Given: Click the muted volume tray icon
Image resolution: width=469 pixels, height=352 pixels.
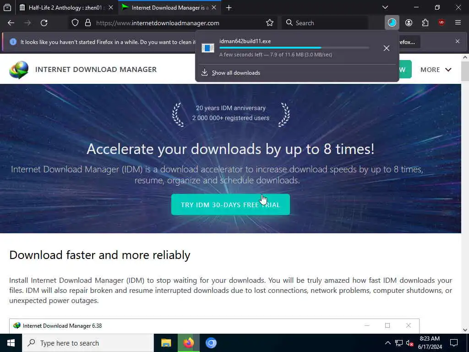Looking at the screenshot, I should [409, 343].
